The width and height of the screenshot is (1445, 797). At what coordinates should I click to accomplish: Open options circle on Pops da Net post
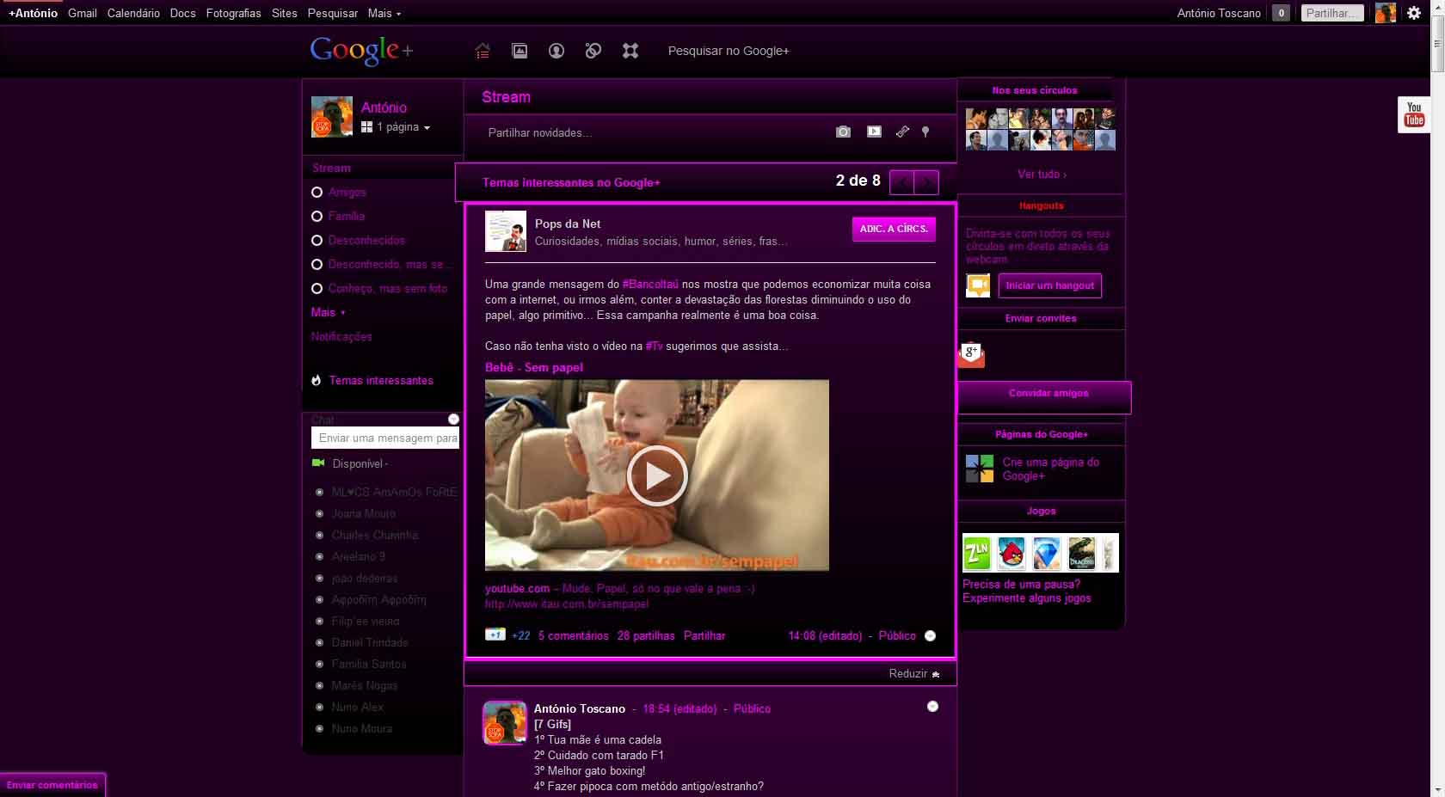click(x=930, y=635)
